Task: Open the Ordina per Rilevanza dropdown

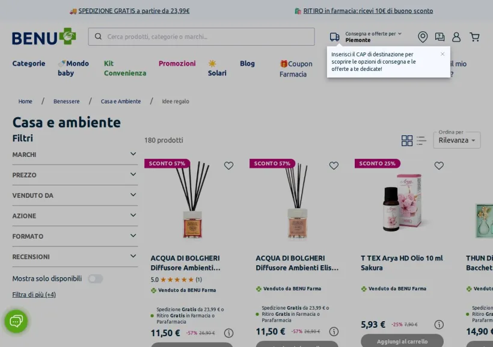Action: (x=457, y=140)
